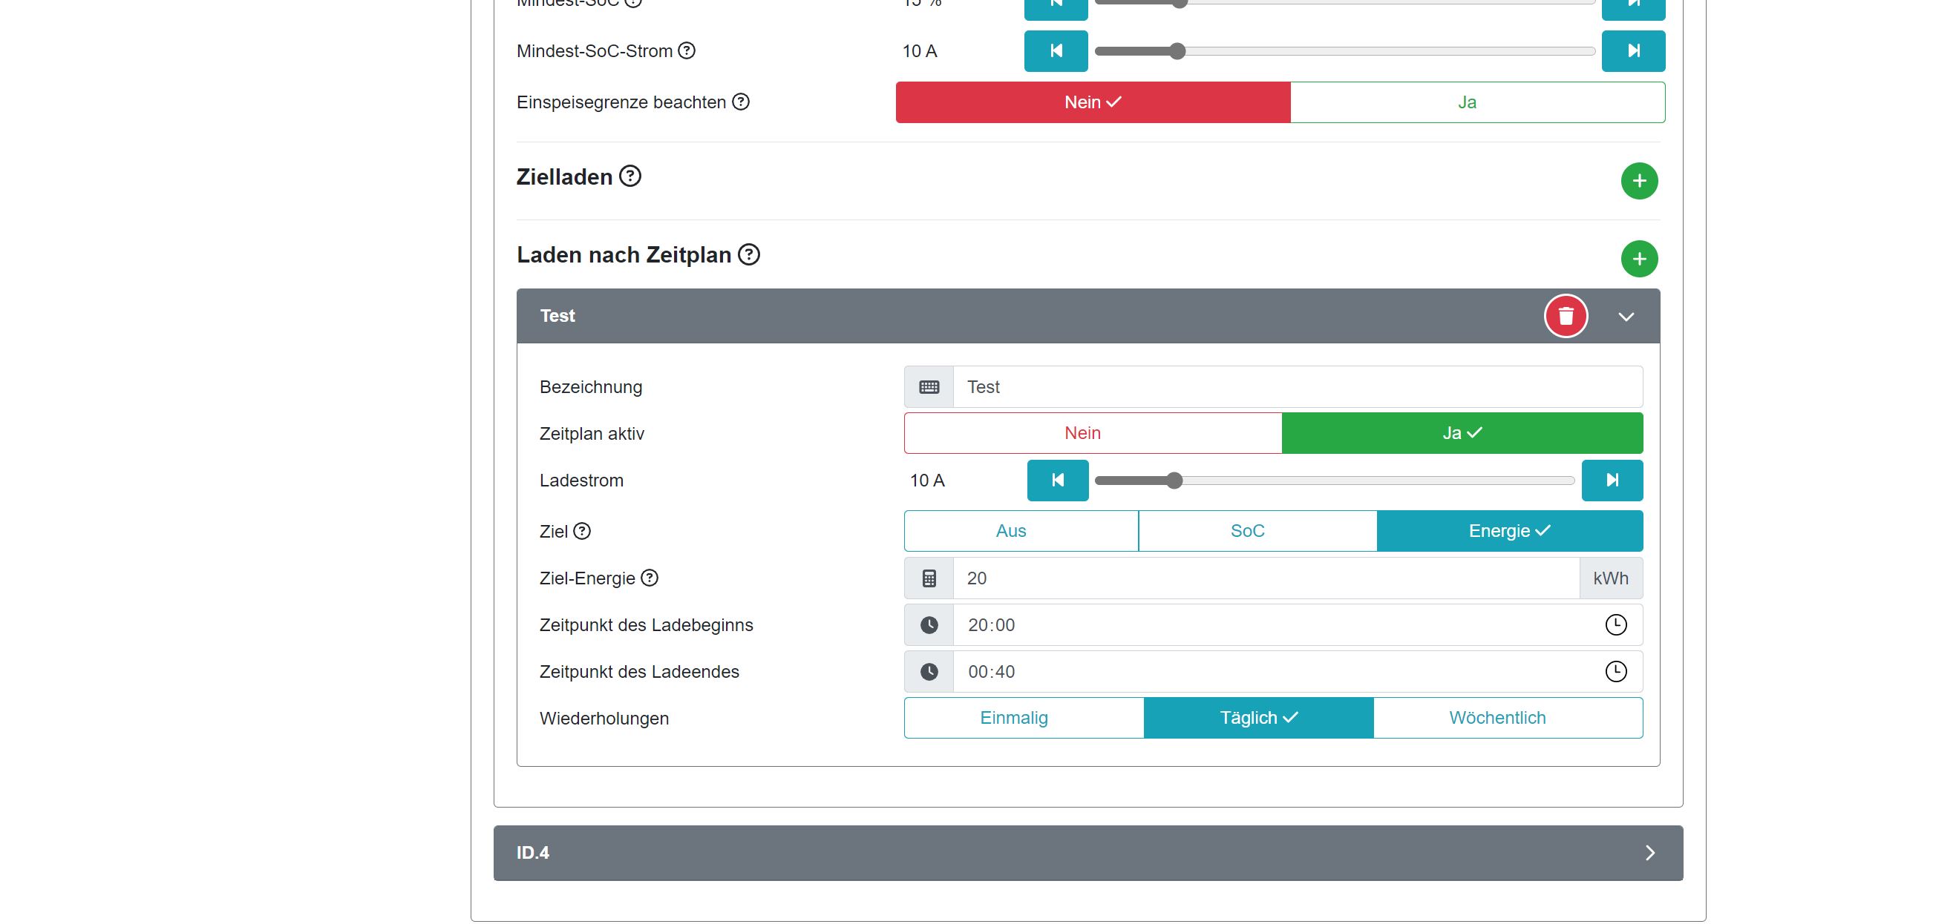Add a new Zielladen plan
This screenshot has height=924, width=1956.
(1638, 180)
